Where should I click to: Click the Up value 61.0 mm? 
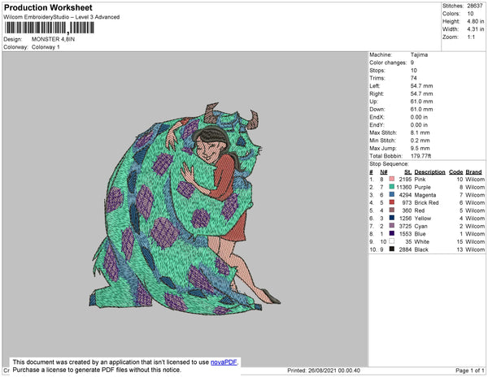(421, 102)
